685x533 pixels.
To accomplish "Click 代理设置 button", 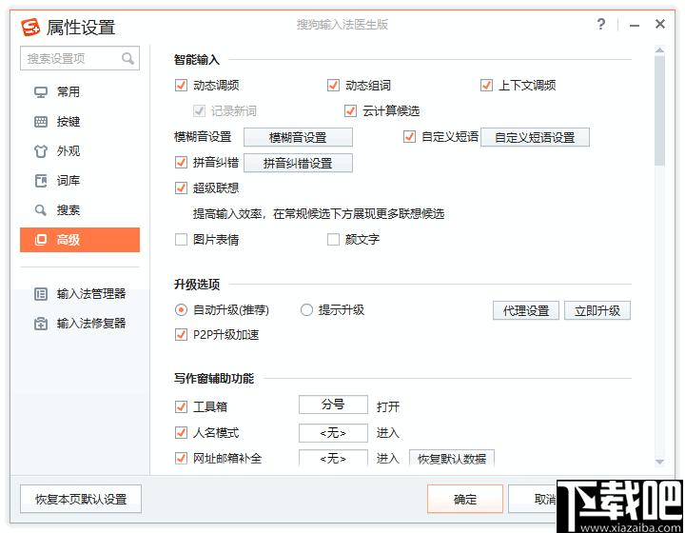I will click(x=526, y=310).
